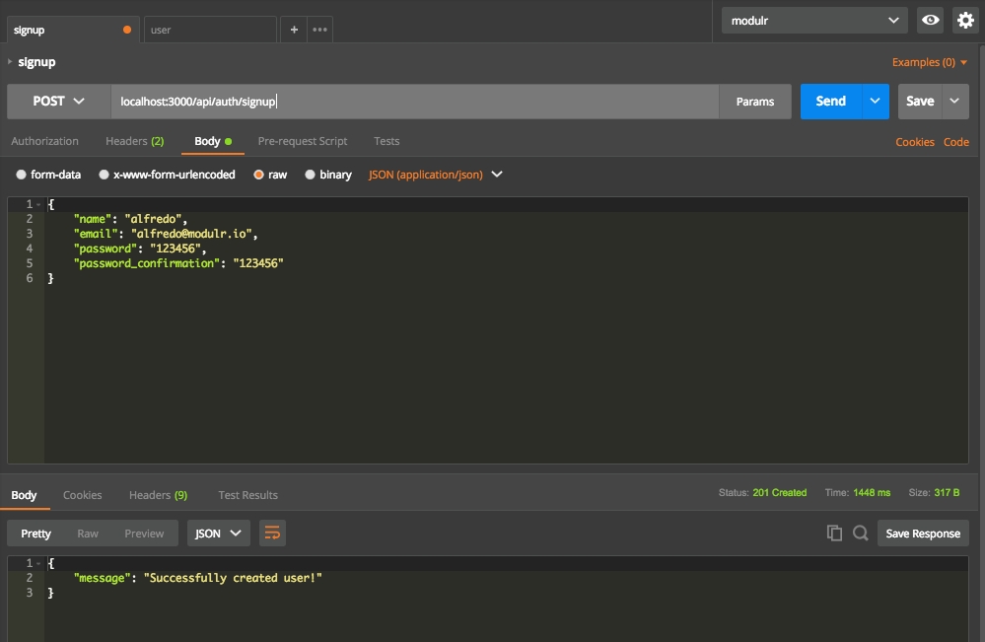
Task: Collapse the JSON body at line 1
Action: tap(39, 204)
